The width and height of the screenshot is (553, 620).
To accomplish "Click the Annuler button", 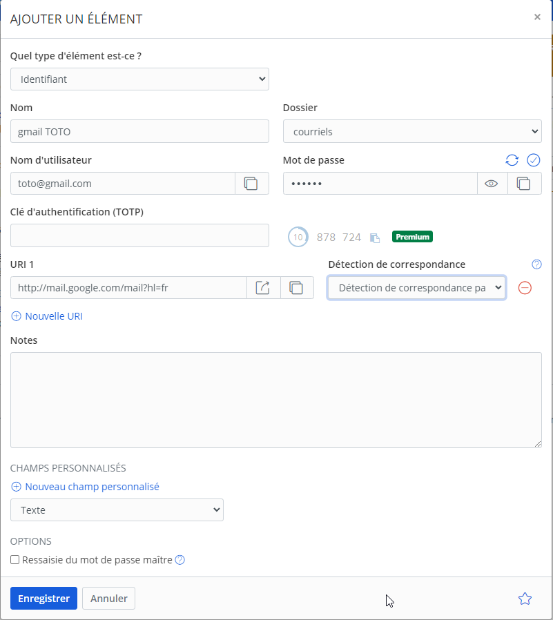I will (x=108, y=599).
